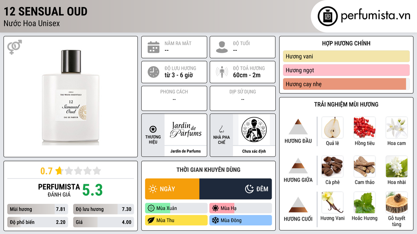Click the Độ lưu hương 7.30 score bar
417x234 pixels.
tap(103, 209)
